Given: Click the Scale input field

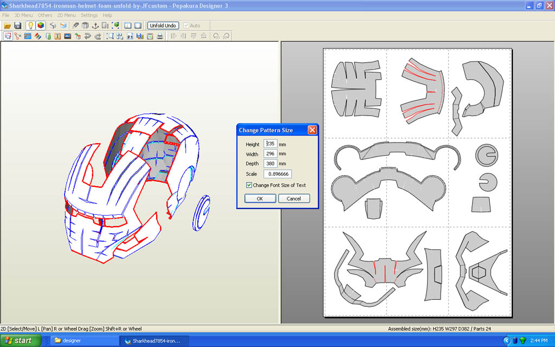Looking at the screenshot, I should coord(277,174).
